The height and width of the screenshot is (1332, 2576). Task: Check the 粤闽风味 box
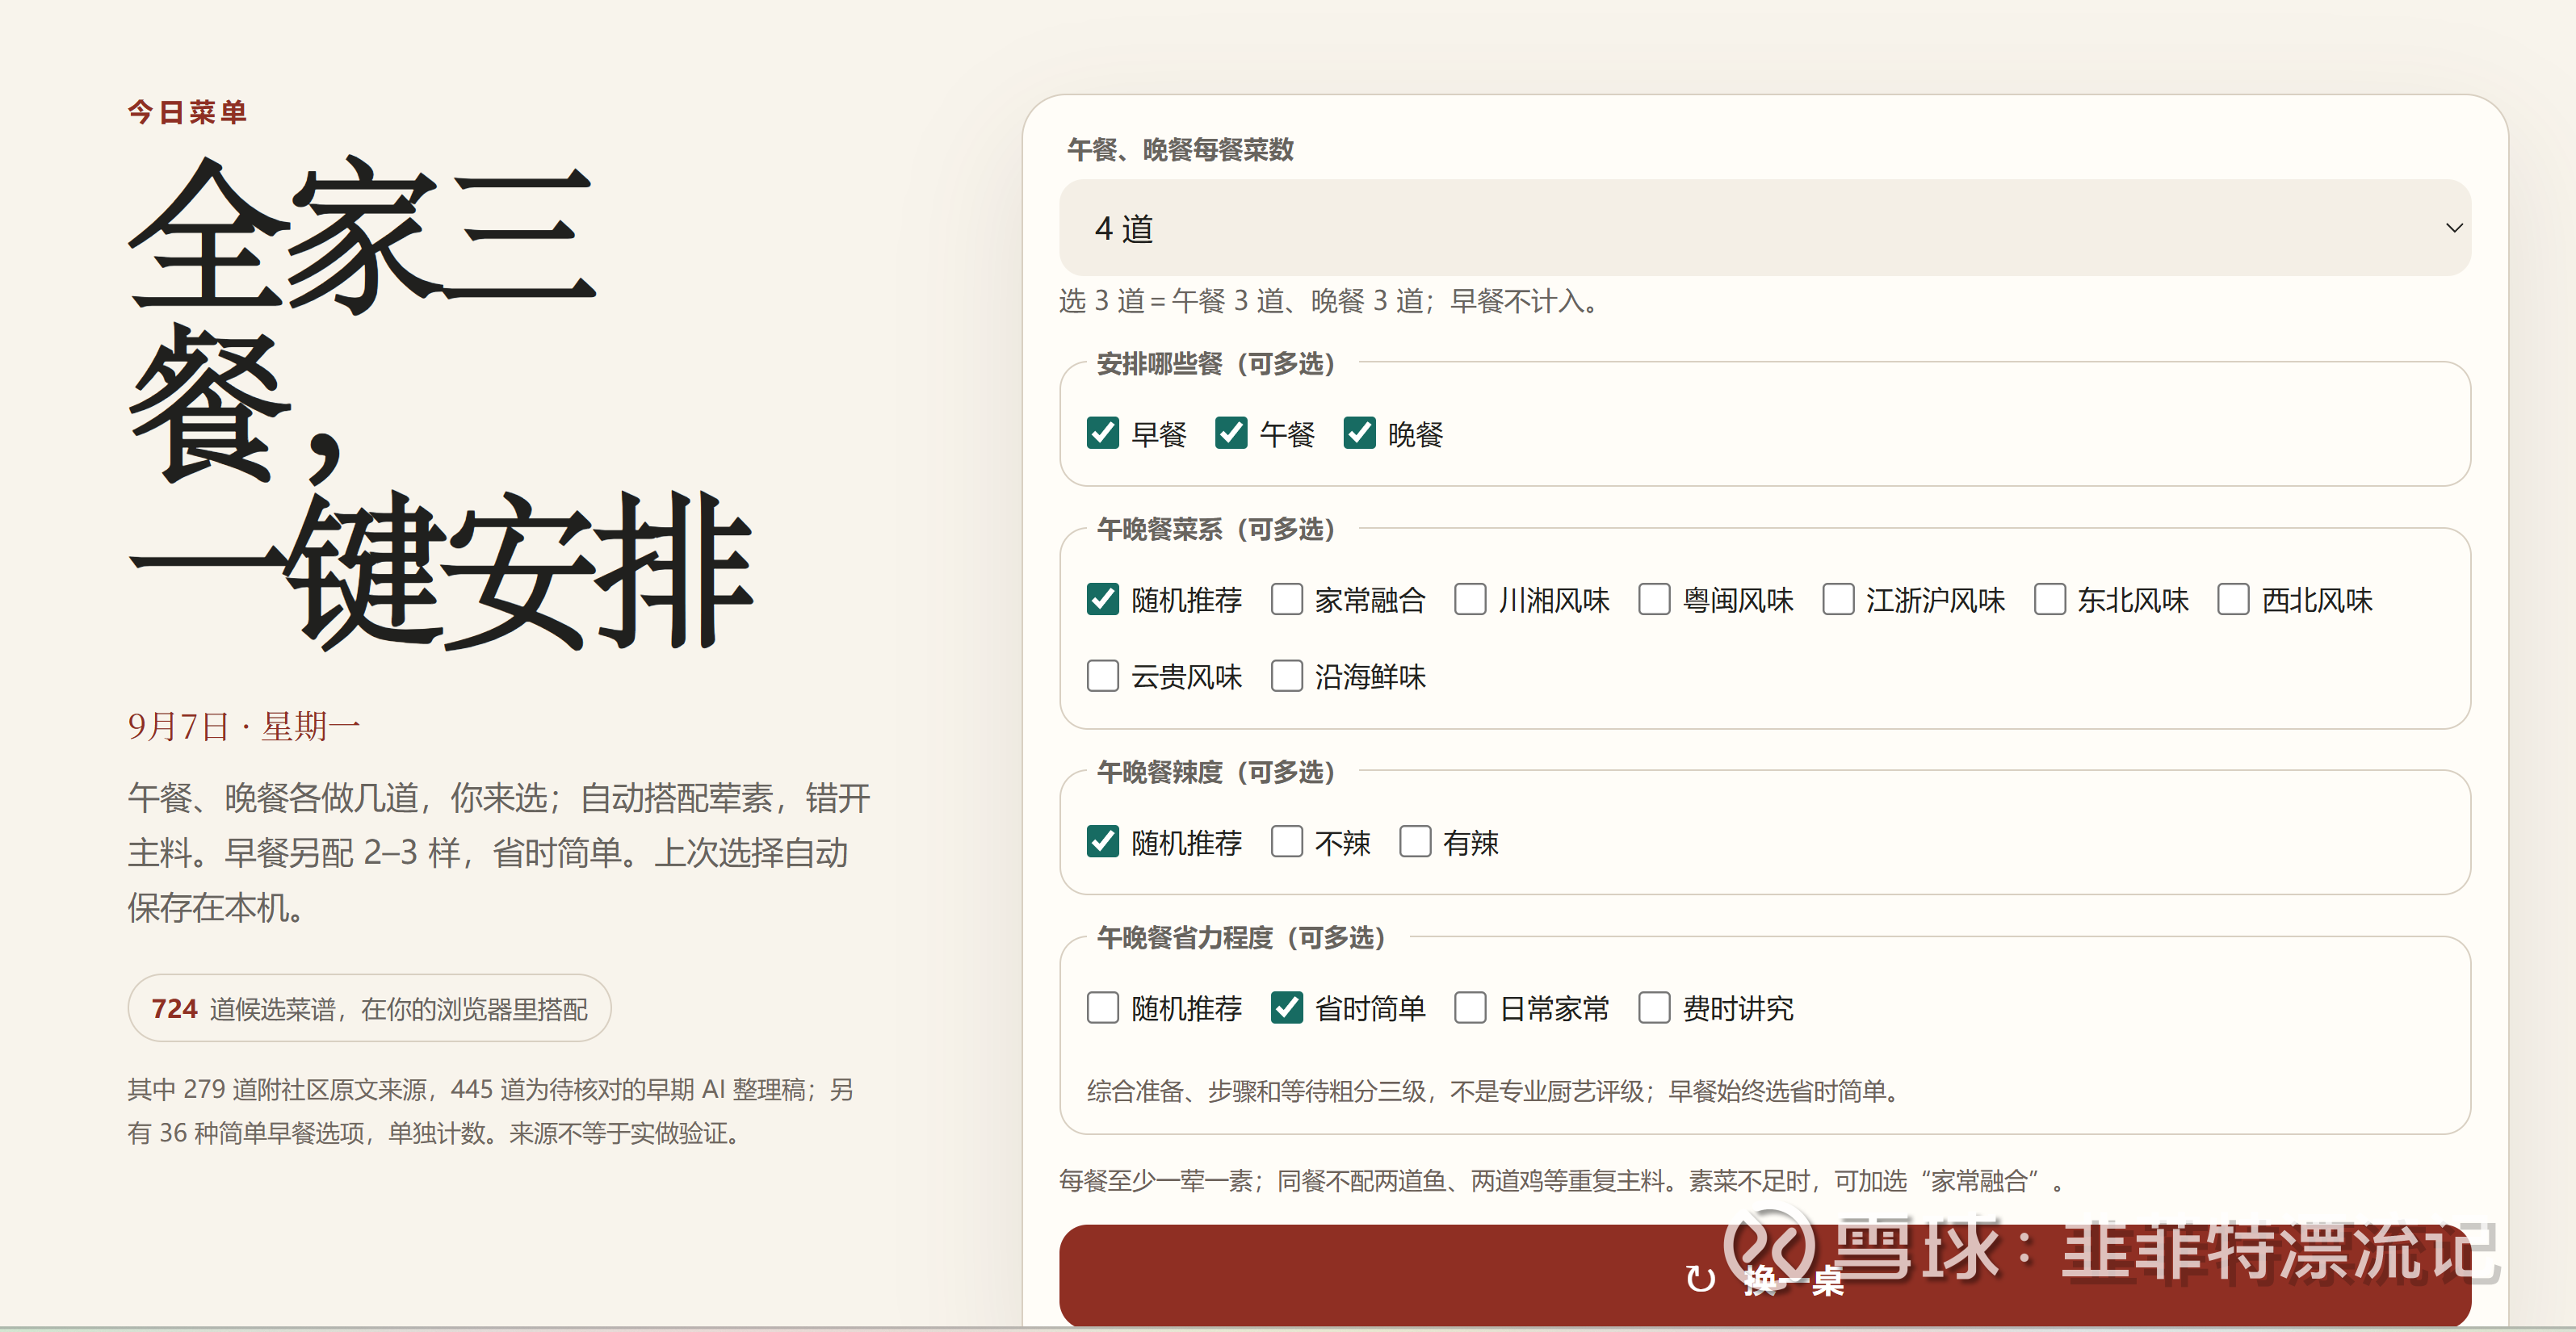(x=1654, y=599)
